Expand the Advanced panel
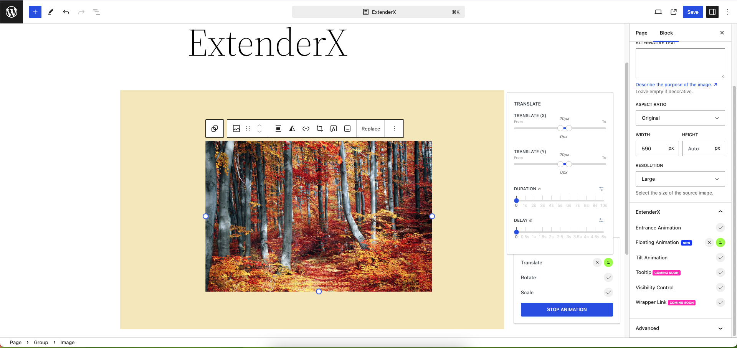 pyautogui.click(x=680, y=328)
